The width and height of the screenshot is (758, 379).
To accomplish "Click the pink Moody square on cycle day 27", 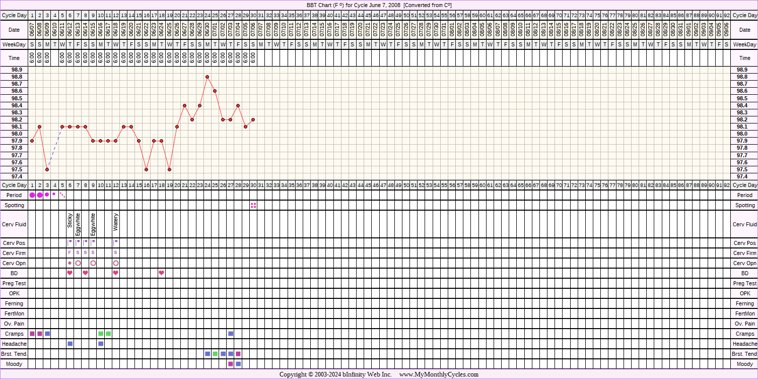I will [x=231, y=364].
